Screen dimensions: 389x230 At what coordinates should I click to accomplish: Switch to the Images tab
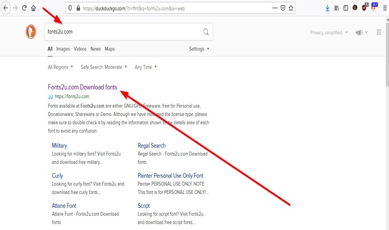pyautogui.click(x=63, y=49)
